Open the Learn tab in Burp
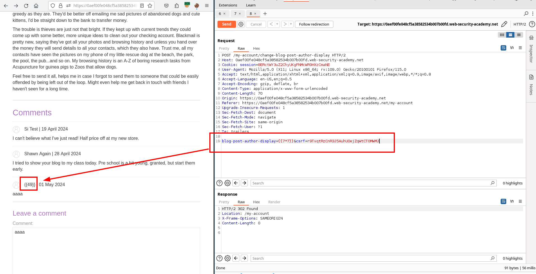This screenshot has height=274, width=536. pyautogui.click(x=251, y=5)
